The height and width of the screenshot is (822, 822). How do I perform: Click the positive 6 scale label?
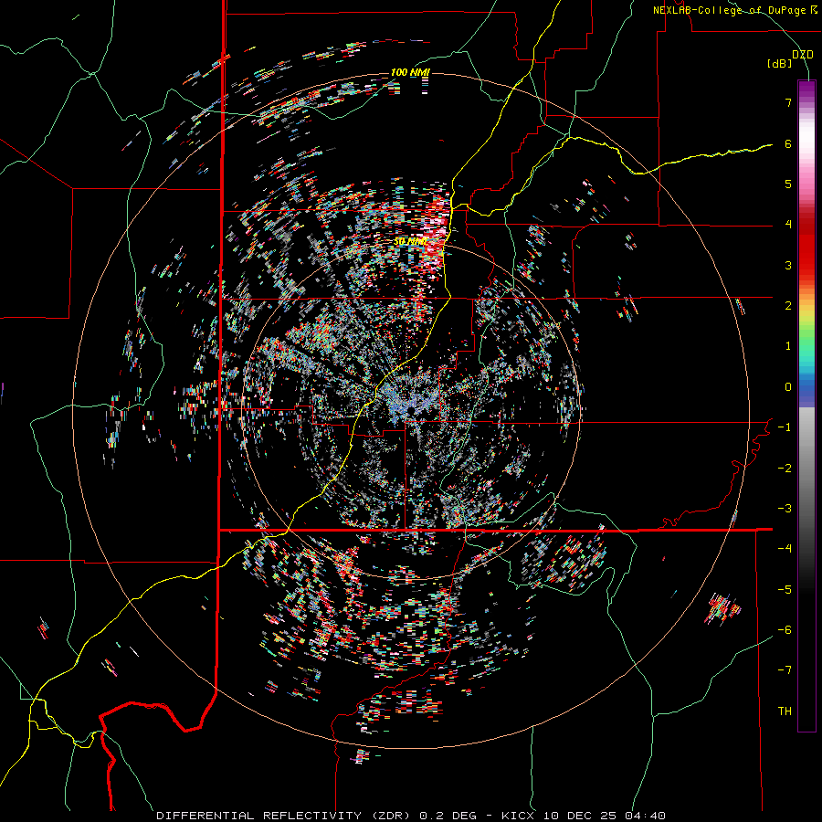click(x=788, y=143)
